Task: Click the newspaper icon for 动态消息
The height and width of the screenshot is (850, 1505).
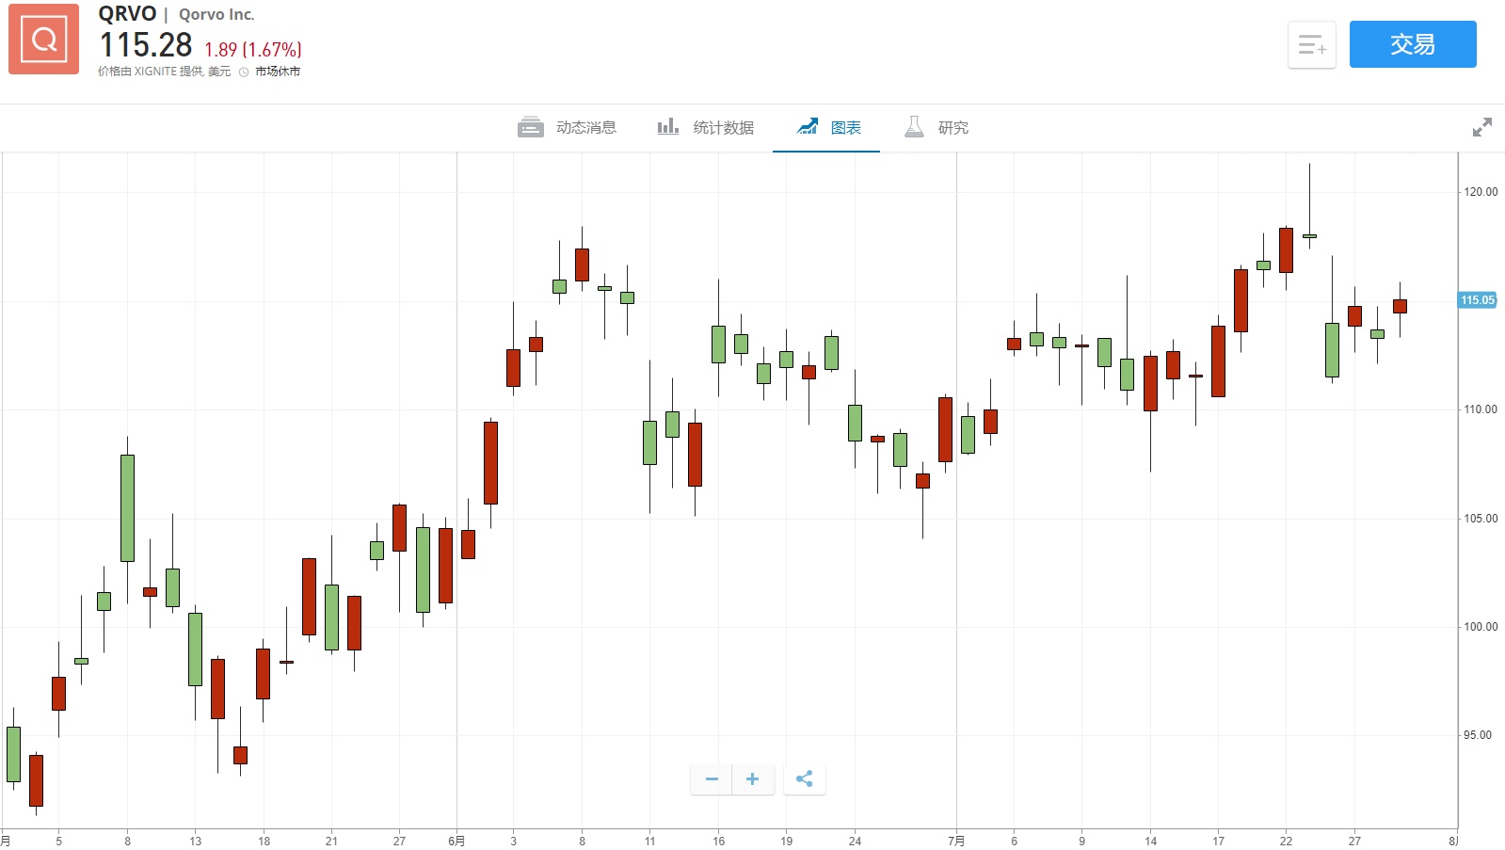Action: click(x=530, y=127)
